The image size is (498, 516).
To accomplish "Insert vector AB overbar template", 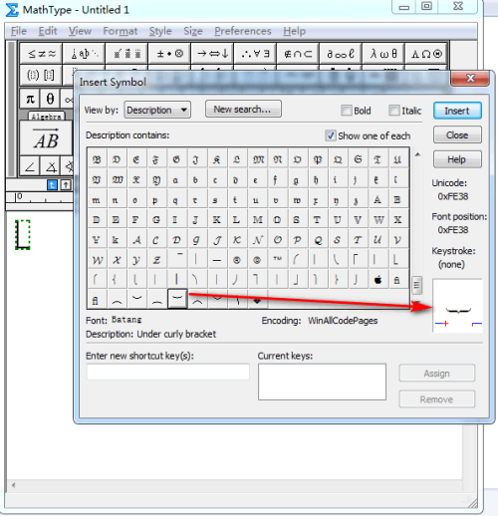I will coord(46,138).
